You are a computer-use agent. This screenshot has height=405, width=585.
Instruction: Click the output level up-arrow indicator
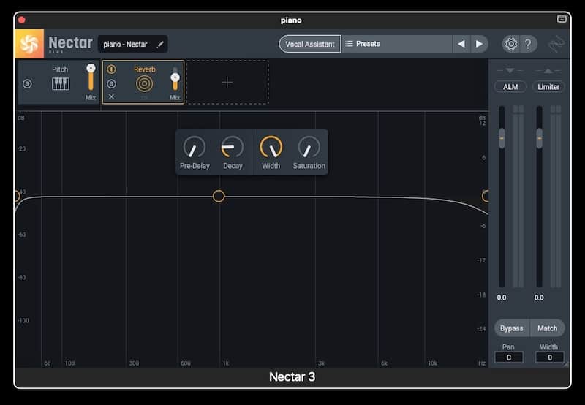548,70
